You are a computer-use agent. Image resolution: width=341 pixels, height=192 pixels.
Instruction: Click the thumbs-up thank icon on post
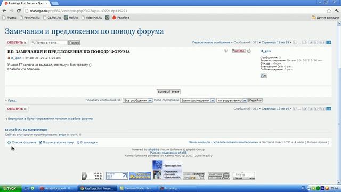pos(249,51)
